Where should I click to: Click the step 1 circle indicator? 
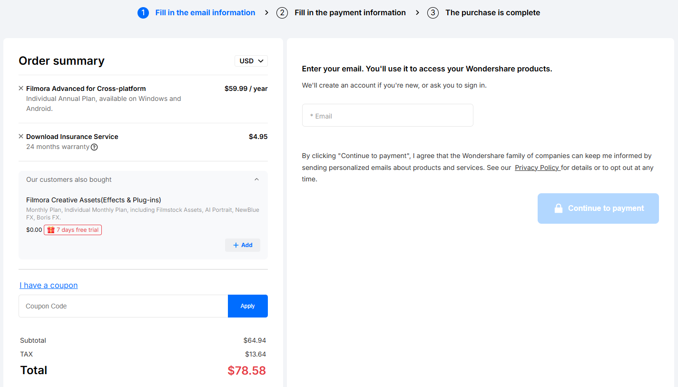coord(143,13)
